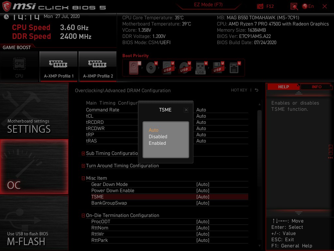Choose Enabled in the TSME popup

(x=157, y=143)
